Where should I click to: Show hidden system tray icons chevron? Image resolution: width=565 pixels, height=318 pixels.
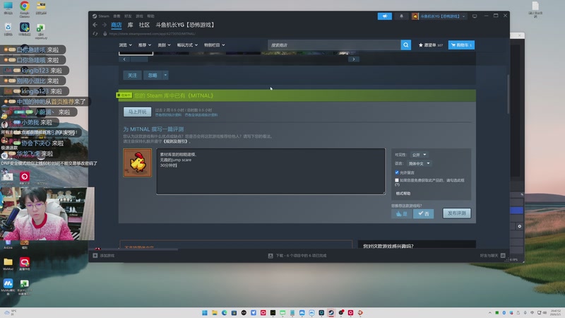pos(489,312)
